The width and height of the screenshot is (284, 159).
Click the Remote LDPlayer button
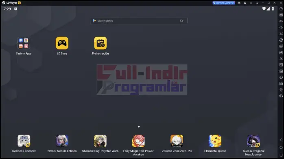[x=224, y=3]
